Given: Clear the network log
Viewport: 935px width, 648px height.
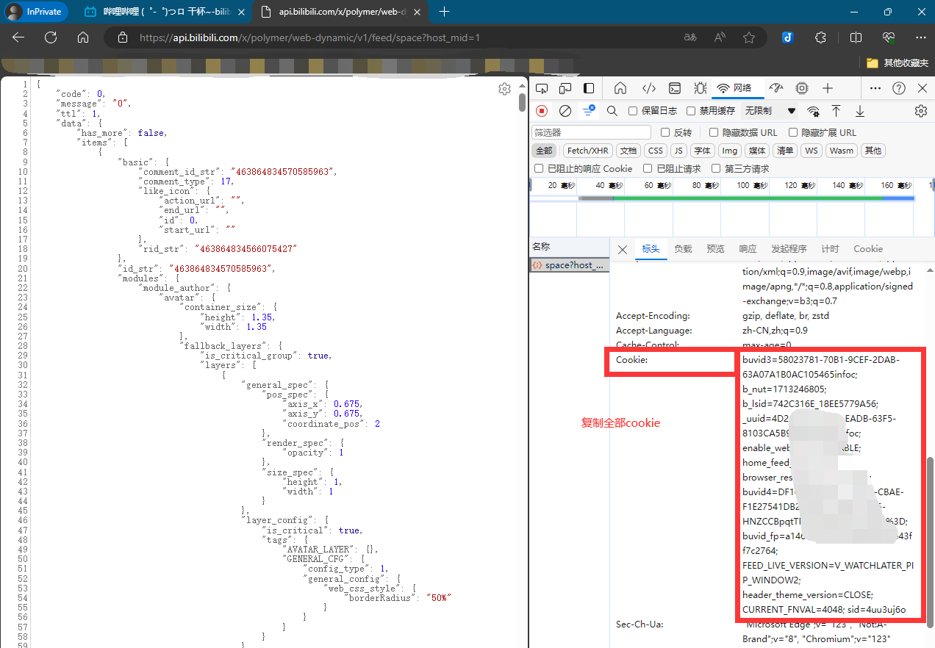Looking at the screenshot, I should [565, 111].
